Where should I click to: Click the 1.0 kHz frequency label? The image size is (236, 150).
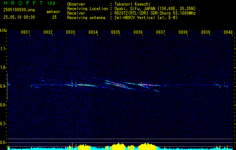3,67
